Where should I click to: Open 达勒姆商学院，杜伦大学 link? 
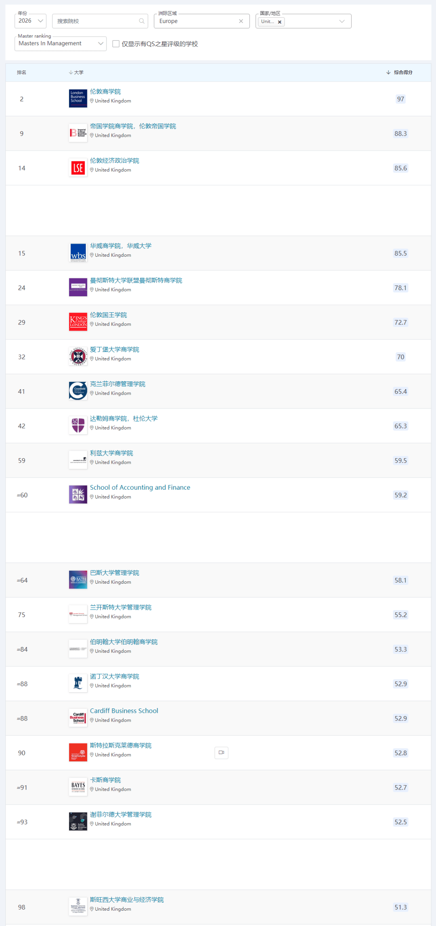pyautogui.click(x=124, y=419)
